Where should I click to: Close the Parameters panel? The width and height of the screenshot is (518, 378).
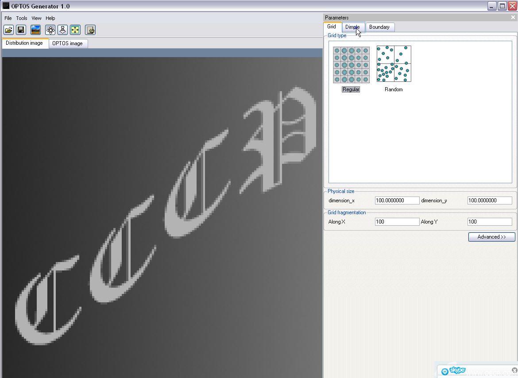click(513, 18)
